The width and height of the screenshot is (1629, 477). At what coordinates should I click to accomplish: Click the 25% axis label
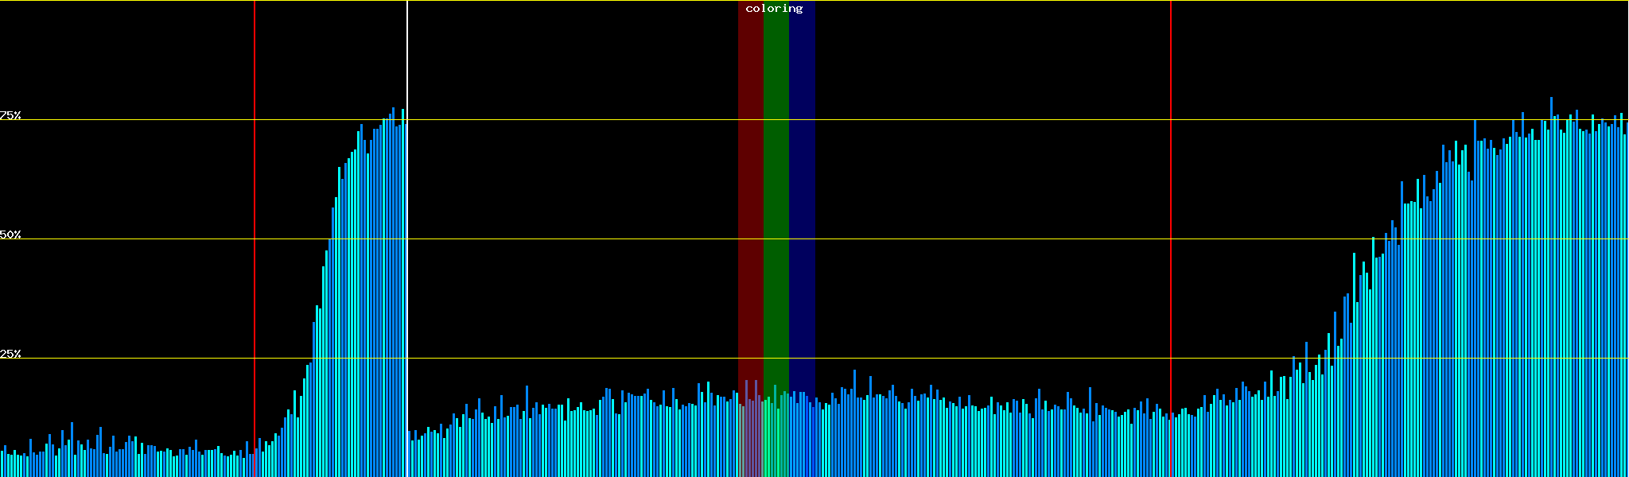[10, 354]
